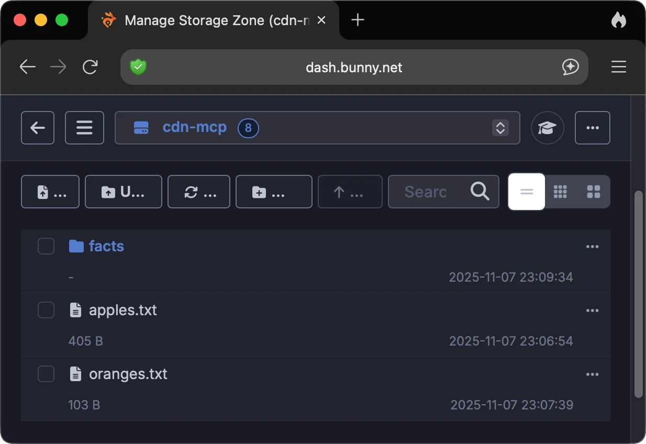Image resolution: width=646 pixels, height=444 pixels.
Task: Open the three-dot menu for apples.txt row
Action: (x=592, y=310)
